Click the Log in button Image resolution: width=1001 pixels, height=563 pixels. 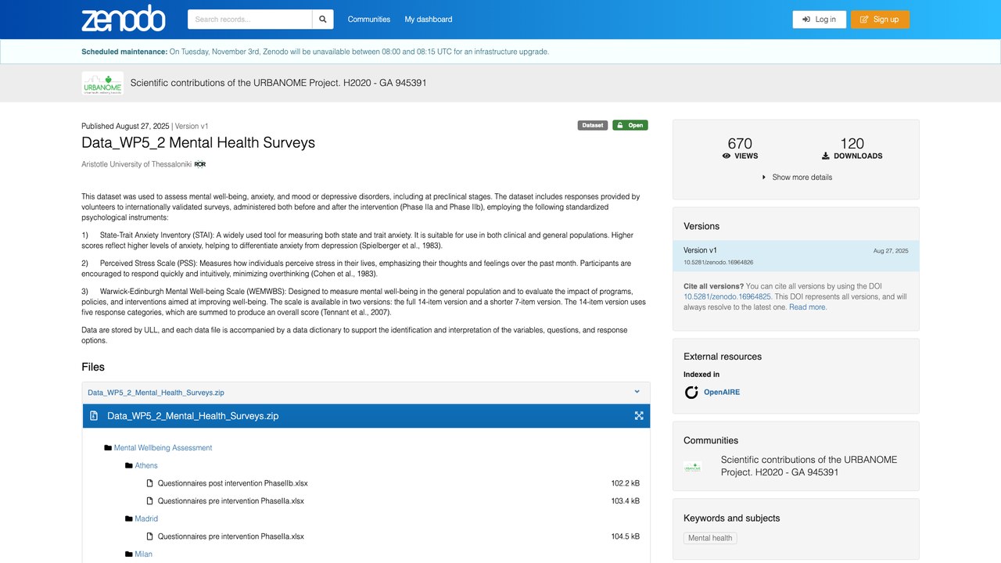point(819,20)
